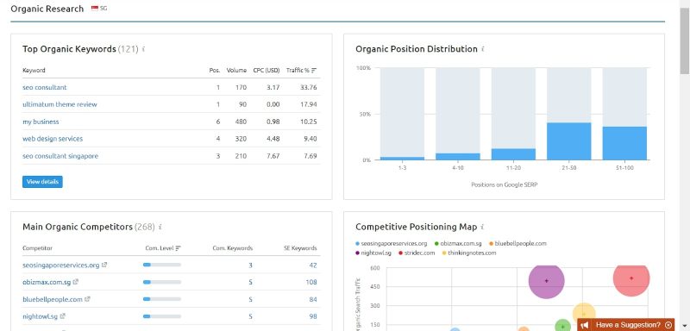The height and width of the screenshot is (331, 690).
Task: Click the 21-50 positions bar
Action: click(x=569, y=141)
